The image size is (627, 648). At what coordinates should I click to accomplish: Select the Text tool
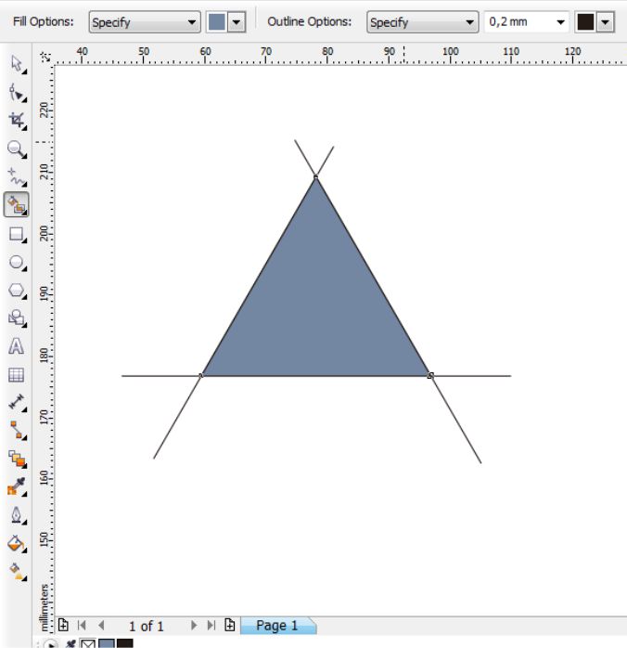tap(17, 346)
